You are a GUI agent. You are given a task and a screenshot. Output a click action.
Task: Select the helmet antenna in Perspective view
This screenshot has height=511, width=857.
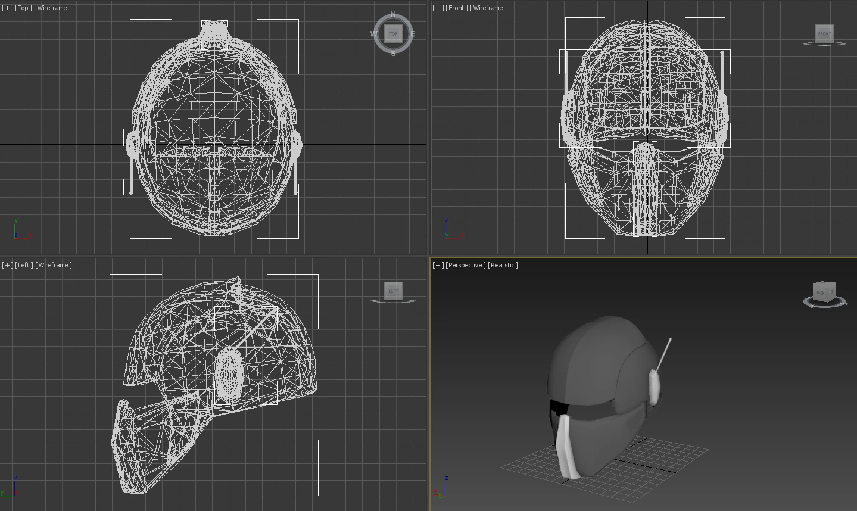(664, 354)
